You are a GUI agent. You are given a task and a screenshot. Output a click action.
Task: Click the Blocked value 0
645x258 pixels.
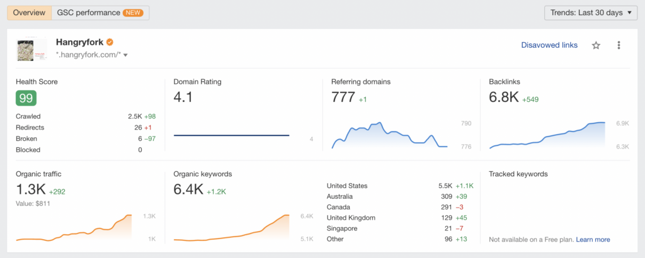click(x=140, y=150)
